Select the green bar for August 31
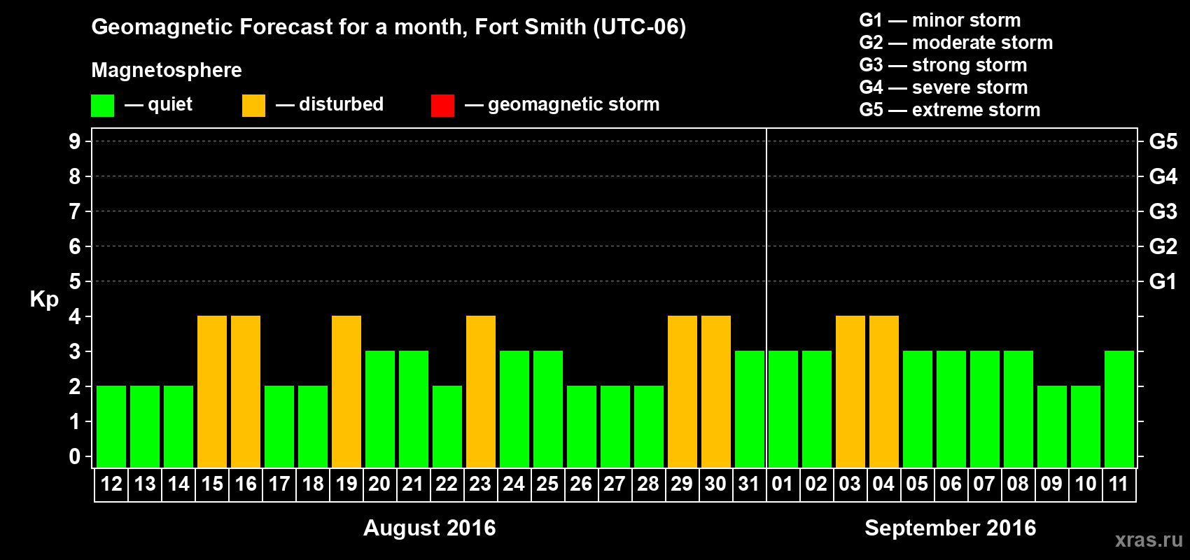Image resolution: width=1190 pixels, height=560 pixels. coord(750,409)
